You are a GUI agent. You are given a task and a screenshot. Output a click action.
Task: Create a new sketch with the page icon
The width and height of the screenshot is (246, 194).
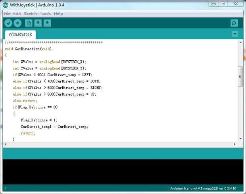[29, 23]
